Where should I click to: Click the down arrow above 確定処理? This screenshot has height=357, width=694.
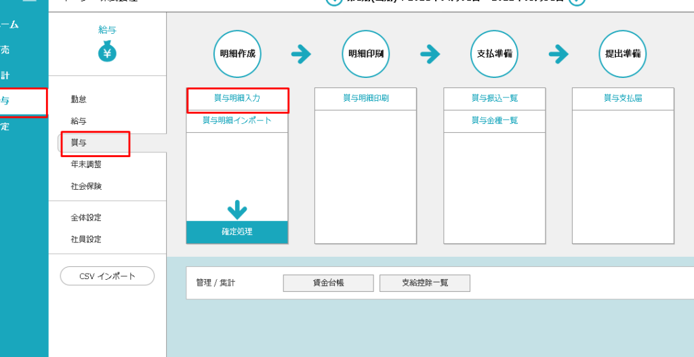coord(237,209)
